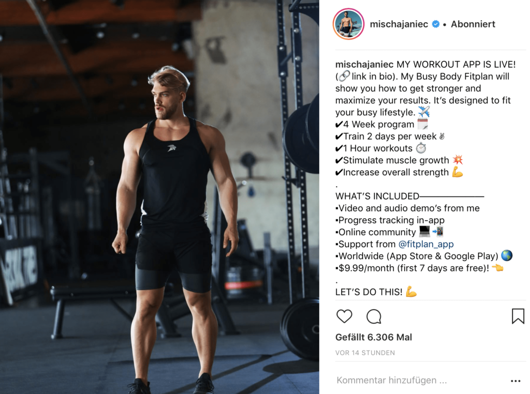Image resolution: width=530 pixels, height=394 pixels.
Task: Click the stopwatch emoji after 1 Hour workouts
Action: (x=421, y=148)
